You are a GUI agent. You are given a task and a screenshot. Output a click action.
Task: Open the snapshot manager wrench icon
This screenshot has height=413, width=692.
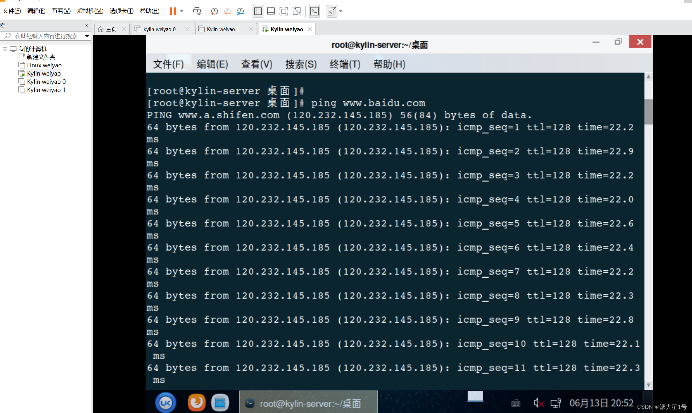click(x=241, y=11)
